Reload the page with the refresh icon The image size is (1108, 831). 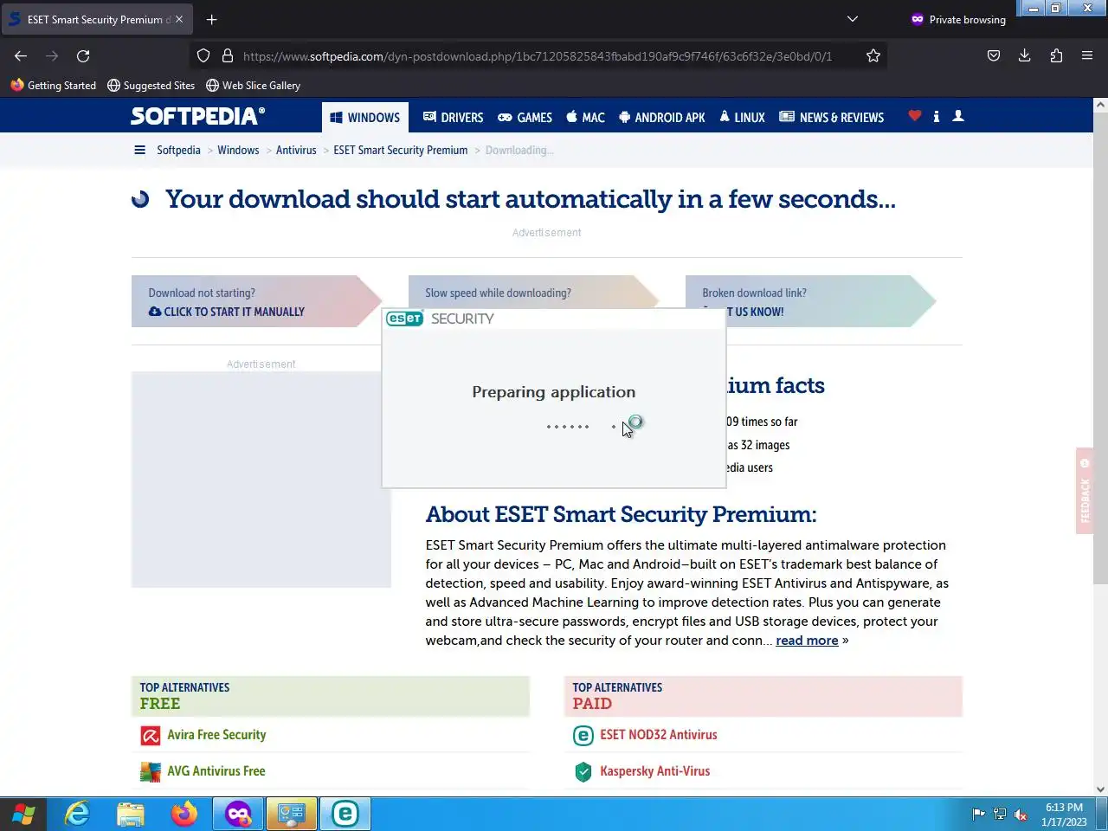pyautogui.click(x=83, y=55)
